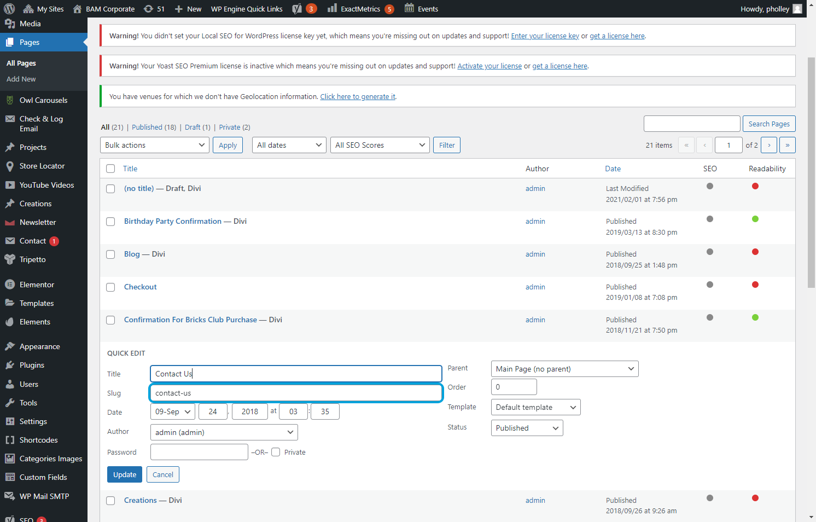Click into the Slug input field
The width and height of the screenshot is (816, 522).
(296, 393)
